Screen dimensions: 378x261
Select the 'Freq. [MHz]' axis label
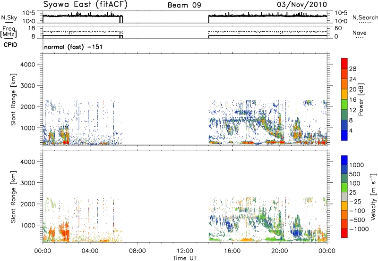(9, 32)
